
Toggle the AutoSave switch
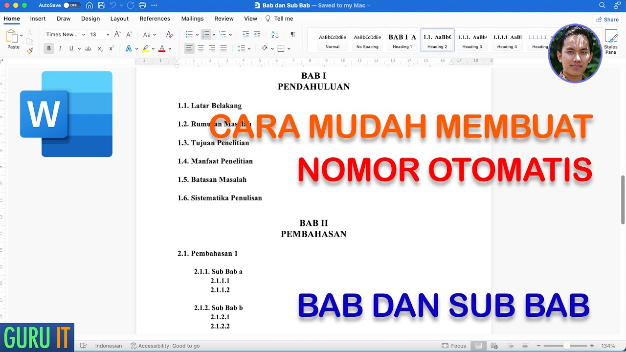pyautogui.click(x=71, y=5)
